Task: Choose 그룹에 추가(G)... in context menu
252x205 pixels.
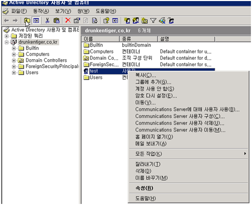Action: (x=188, y=82)
